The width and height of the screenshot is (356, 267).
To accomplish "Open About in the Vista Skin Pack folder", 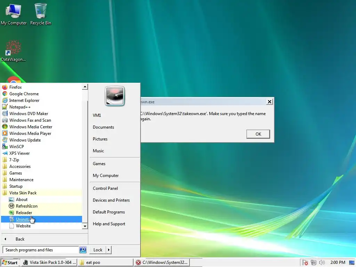I will point(42,199).
